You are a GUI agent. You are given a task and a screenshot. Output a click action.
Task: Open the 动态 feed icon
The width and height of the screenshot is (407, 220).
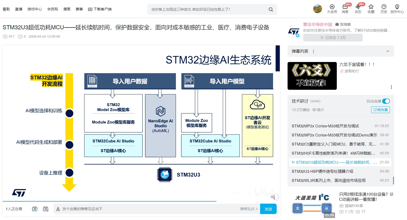tap(358, 7)
